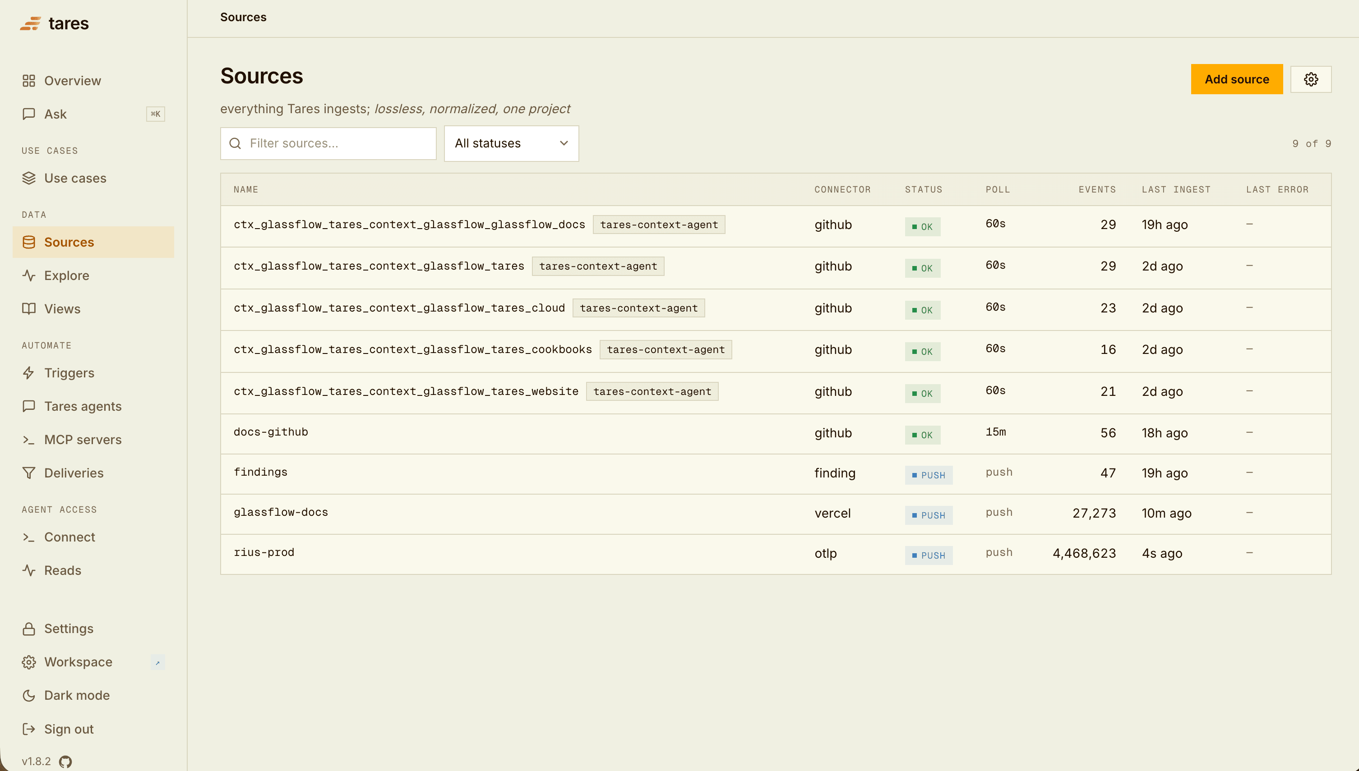Click Sign out link
Viewport: 1359px width, 771px height.
pos(93,729)
